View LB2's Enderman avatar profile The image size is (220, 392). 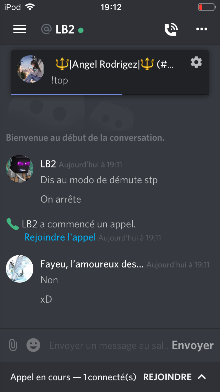(x=20, y=168)
